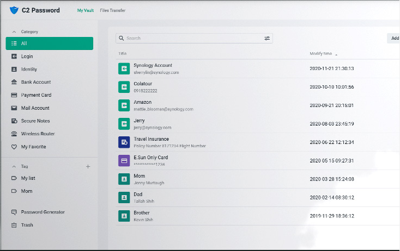Select the Wireless Router category label

click(x=38, y=134)
